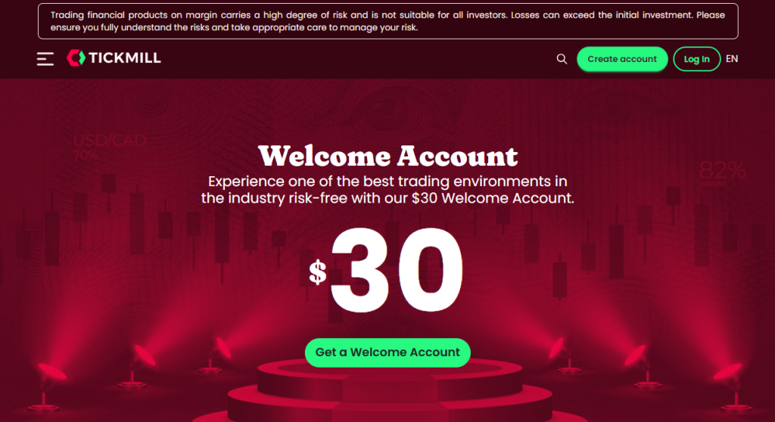Click the Welcome Account headline

(x=387, y=156)
